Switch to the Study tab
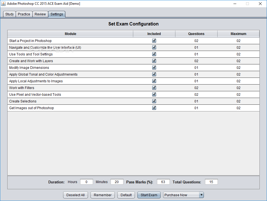The width and height of the screenshot is (267, 201). 9,14
